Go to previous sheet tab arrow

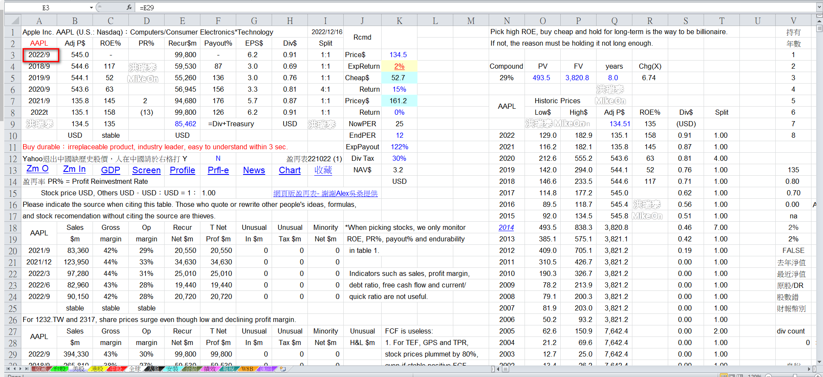[14, 369]
